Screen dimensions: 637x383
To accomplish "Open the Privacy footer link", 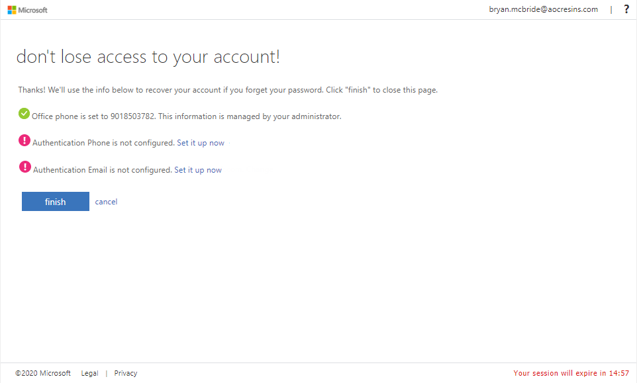I will 126,373.
